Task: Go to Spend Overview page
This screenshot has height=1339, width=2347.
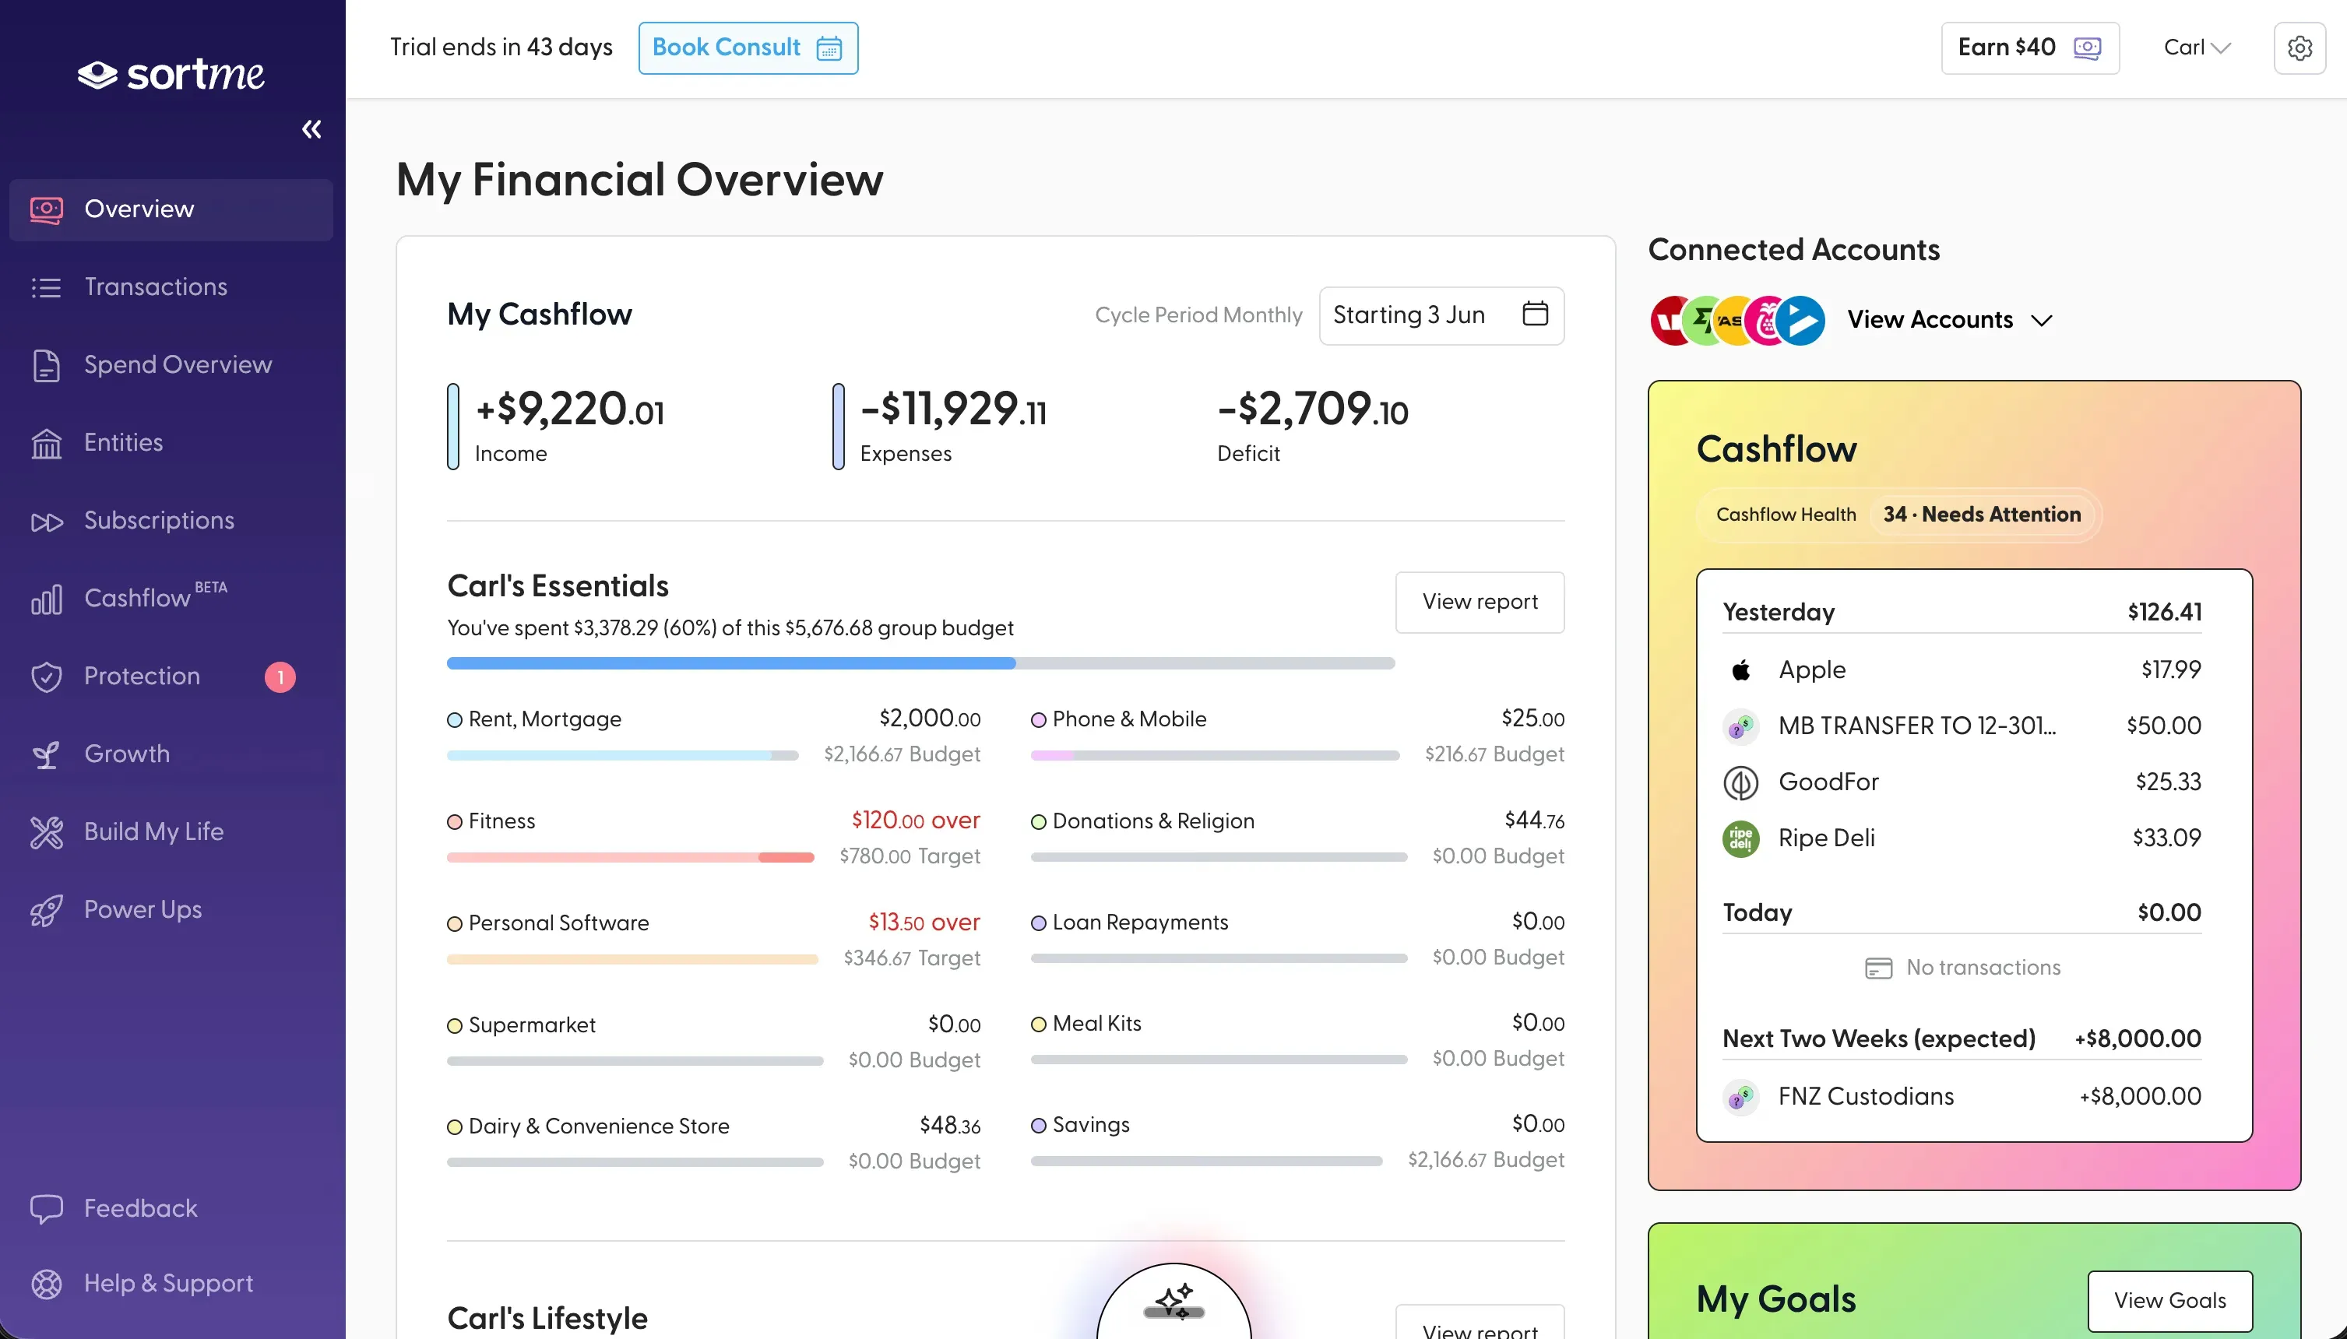Action: click(x=171, y=365)
